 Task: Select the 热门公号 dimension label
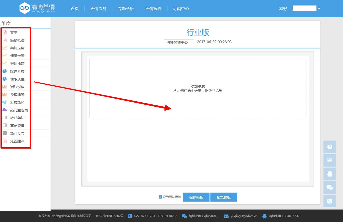click(17, 133)
